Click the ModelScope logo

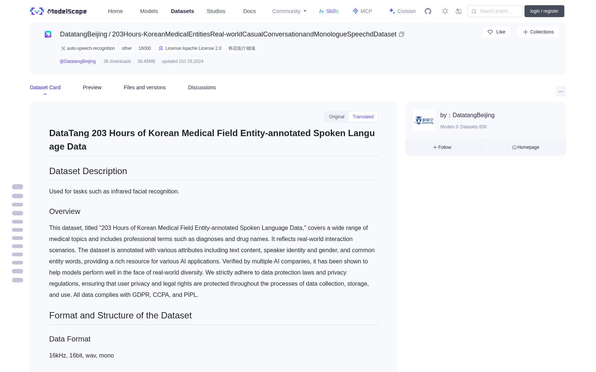click(58, 11)
